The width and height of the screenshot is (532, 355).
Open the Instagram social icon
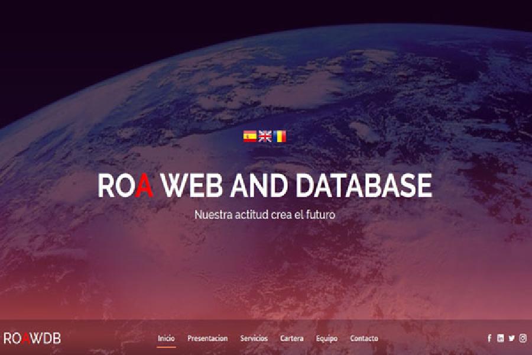point(523,338)
